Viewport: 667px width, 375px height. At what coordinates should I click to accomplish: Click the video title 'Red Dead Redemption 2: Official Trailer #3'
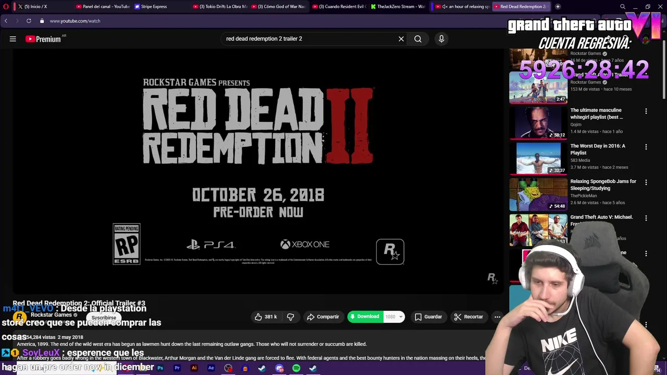(x=79, y=303)
